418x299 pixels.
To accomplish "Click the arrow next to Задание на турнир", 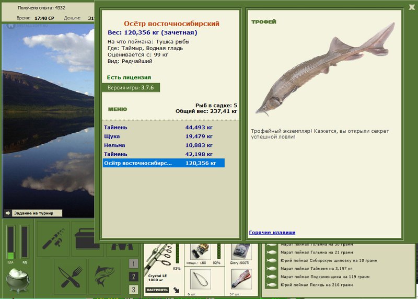I will click(8, 213).
